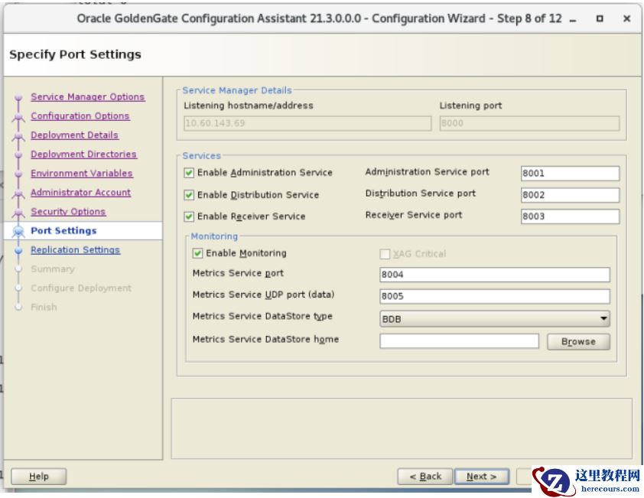
Task: Click the Configure Deployment step label
Action: point(81,288)
